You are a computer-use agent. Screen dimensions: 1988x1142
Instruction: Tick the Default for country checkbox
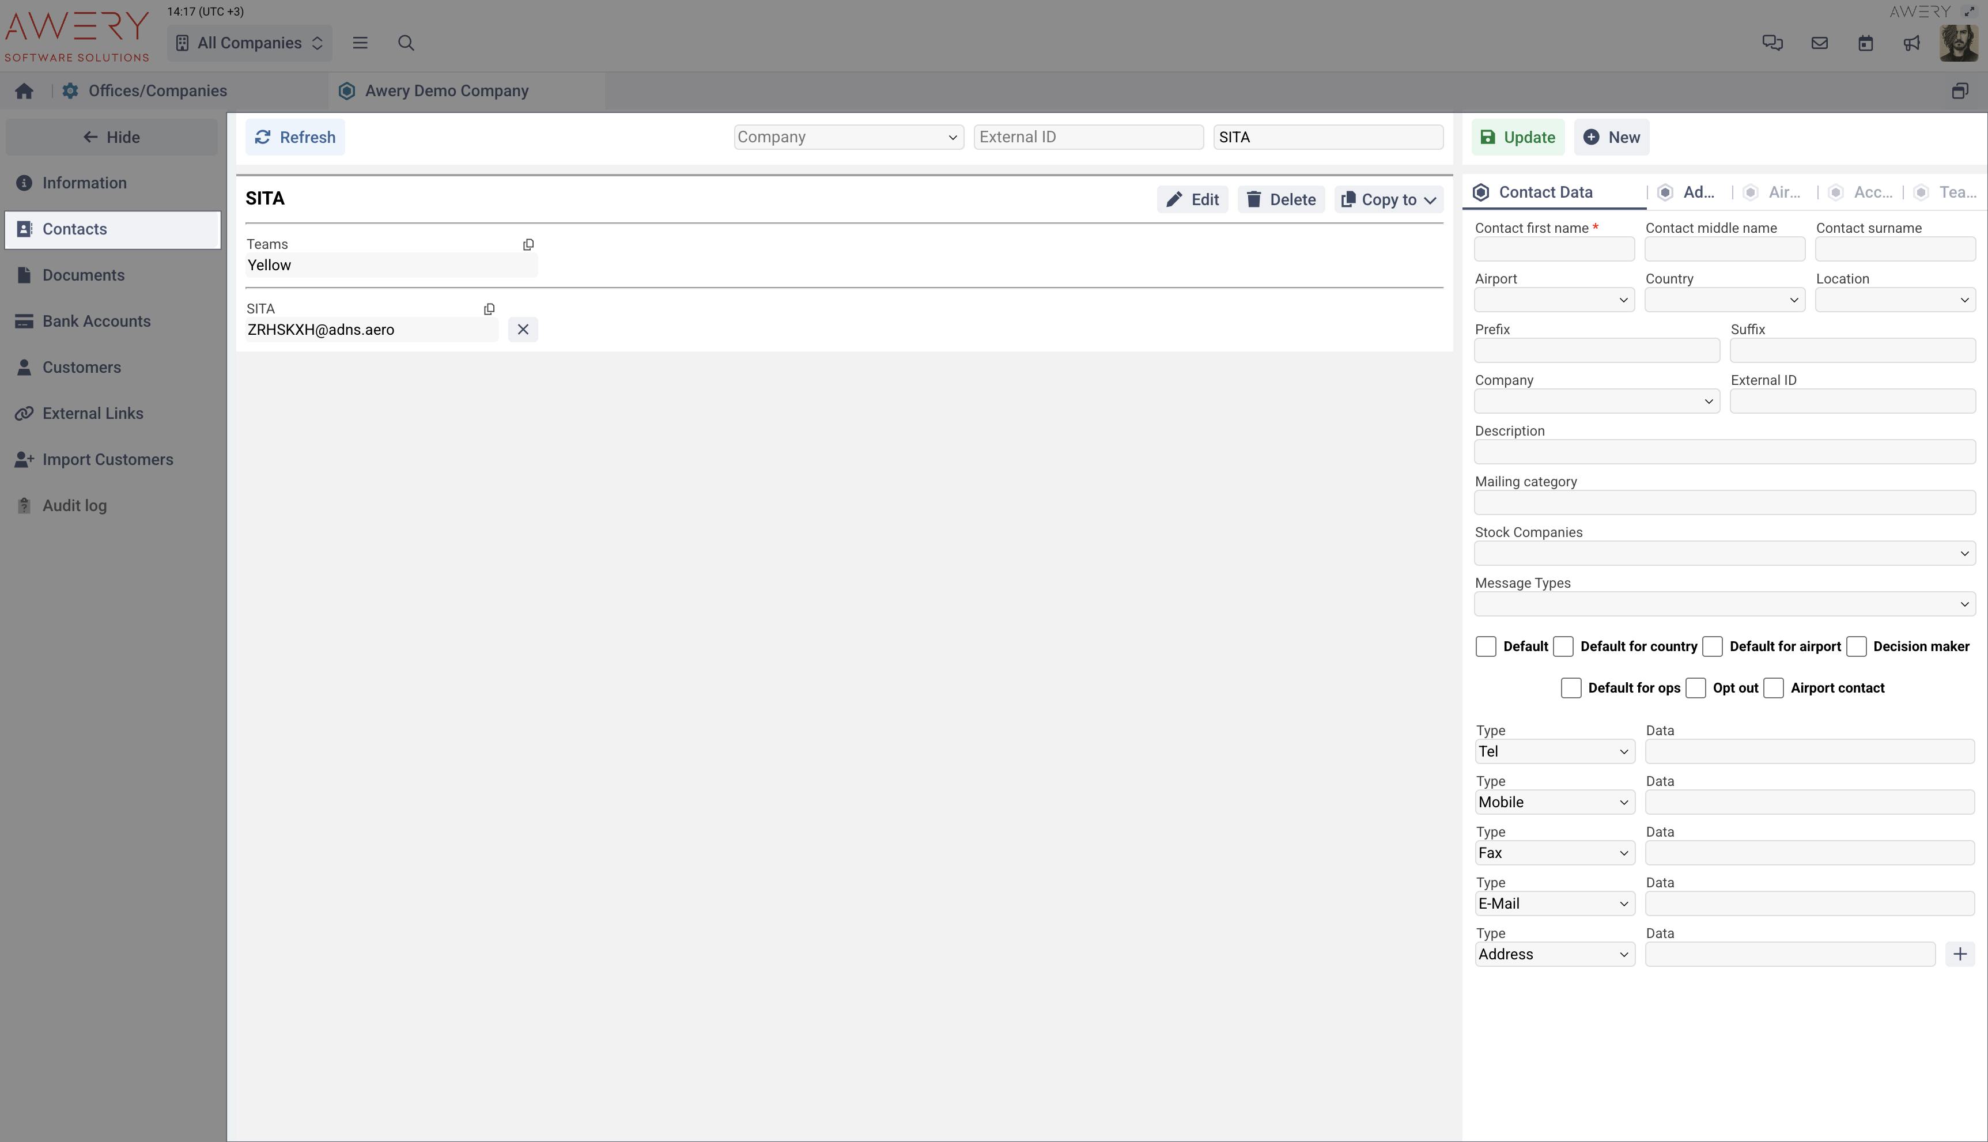click(1563, 646)
